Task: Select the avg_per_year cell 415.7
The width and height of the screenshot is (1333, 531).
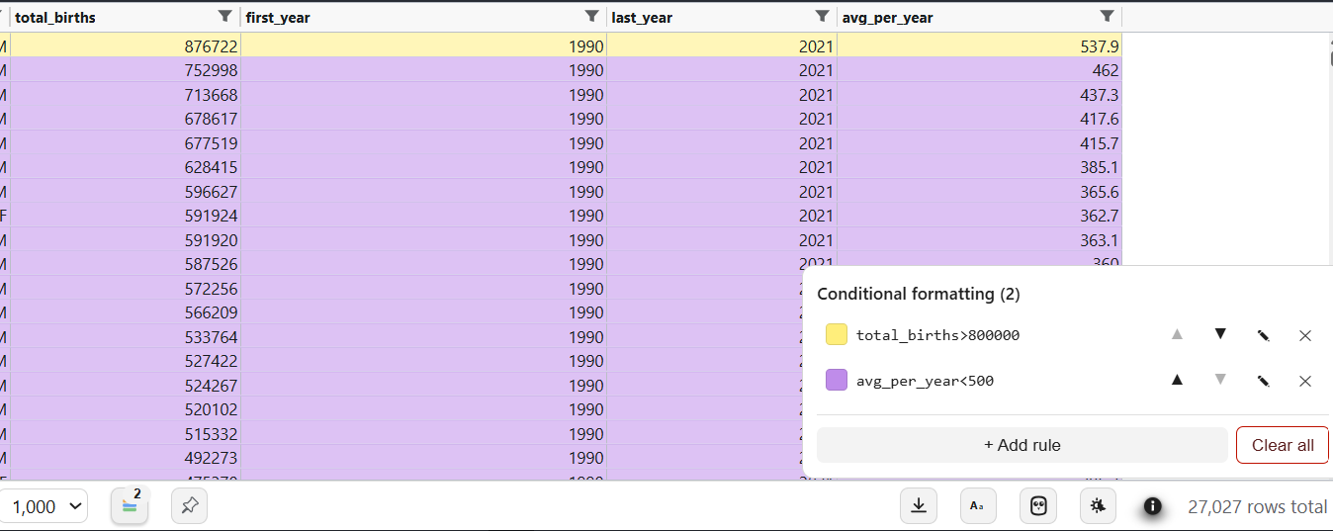Action: [x=979, y=143]
